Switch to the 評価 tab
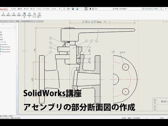The width and height of the screenshot is (168, 126). (x=17, y=21)
